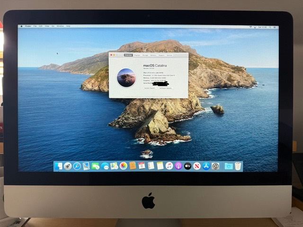Open Notes yellow pad icon in Dock
The width and height of the screenshot is (303, 227).
160,166
